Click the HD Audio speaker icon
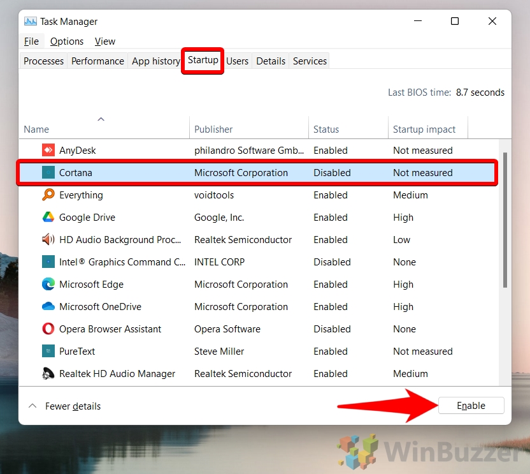 click(48, 240)
